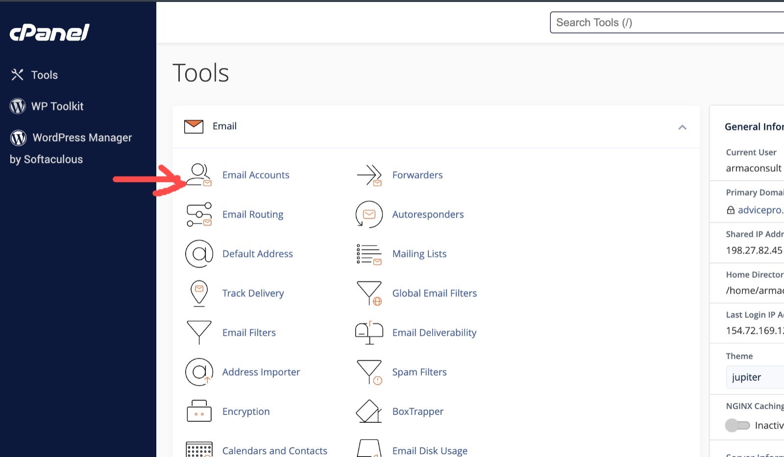
Task: Click the cPanel logo
Action: tap(49, 33)
